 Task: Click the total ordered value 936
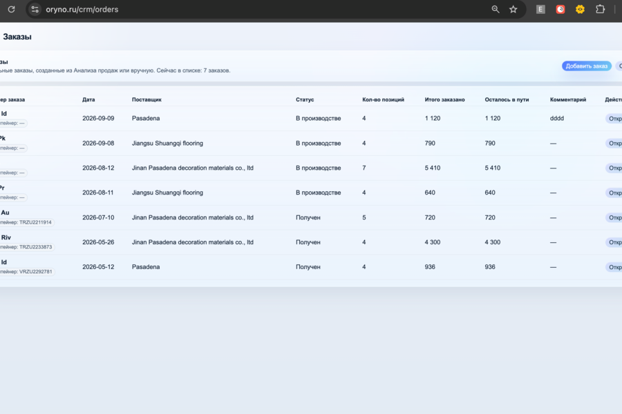[x=430, y=267]
